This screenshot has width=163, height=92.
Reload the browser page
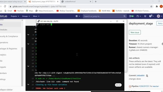[5, 6]
